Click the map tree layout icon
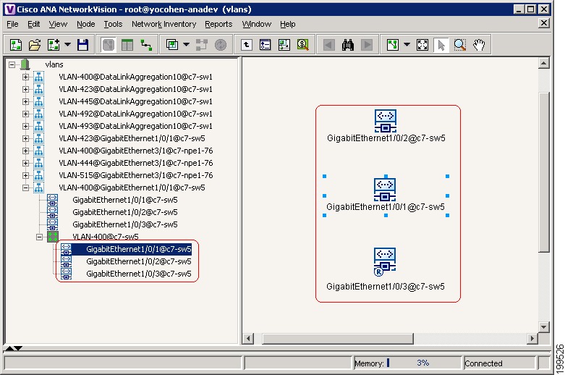Screen dimensions: 565x375 [x=284, y=45]
